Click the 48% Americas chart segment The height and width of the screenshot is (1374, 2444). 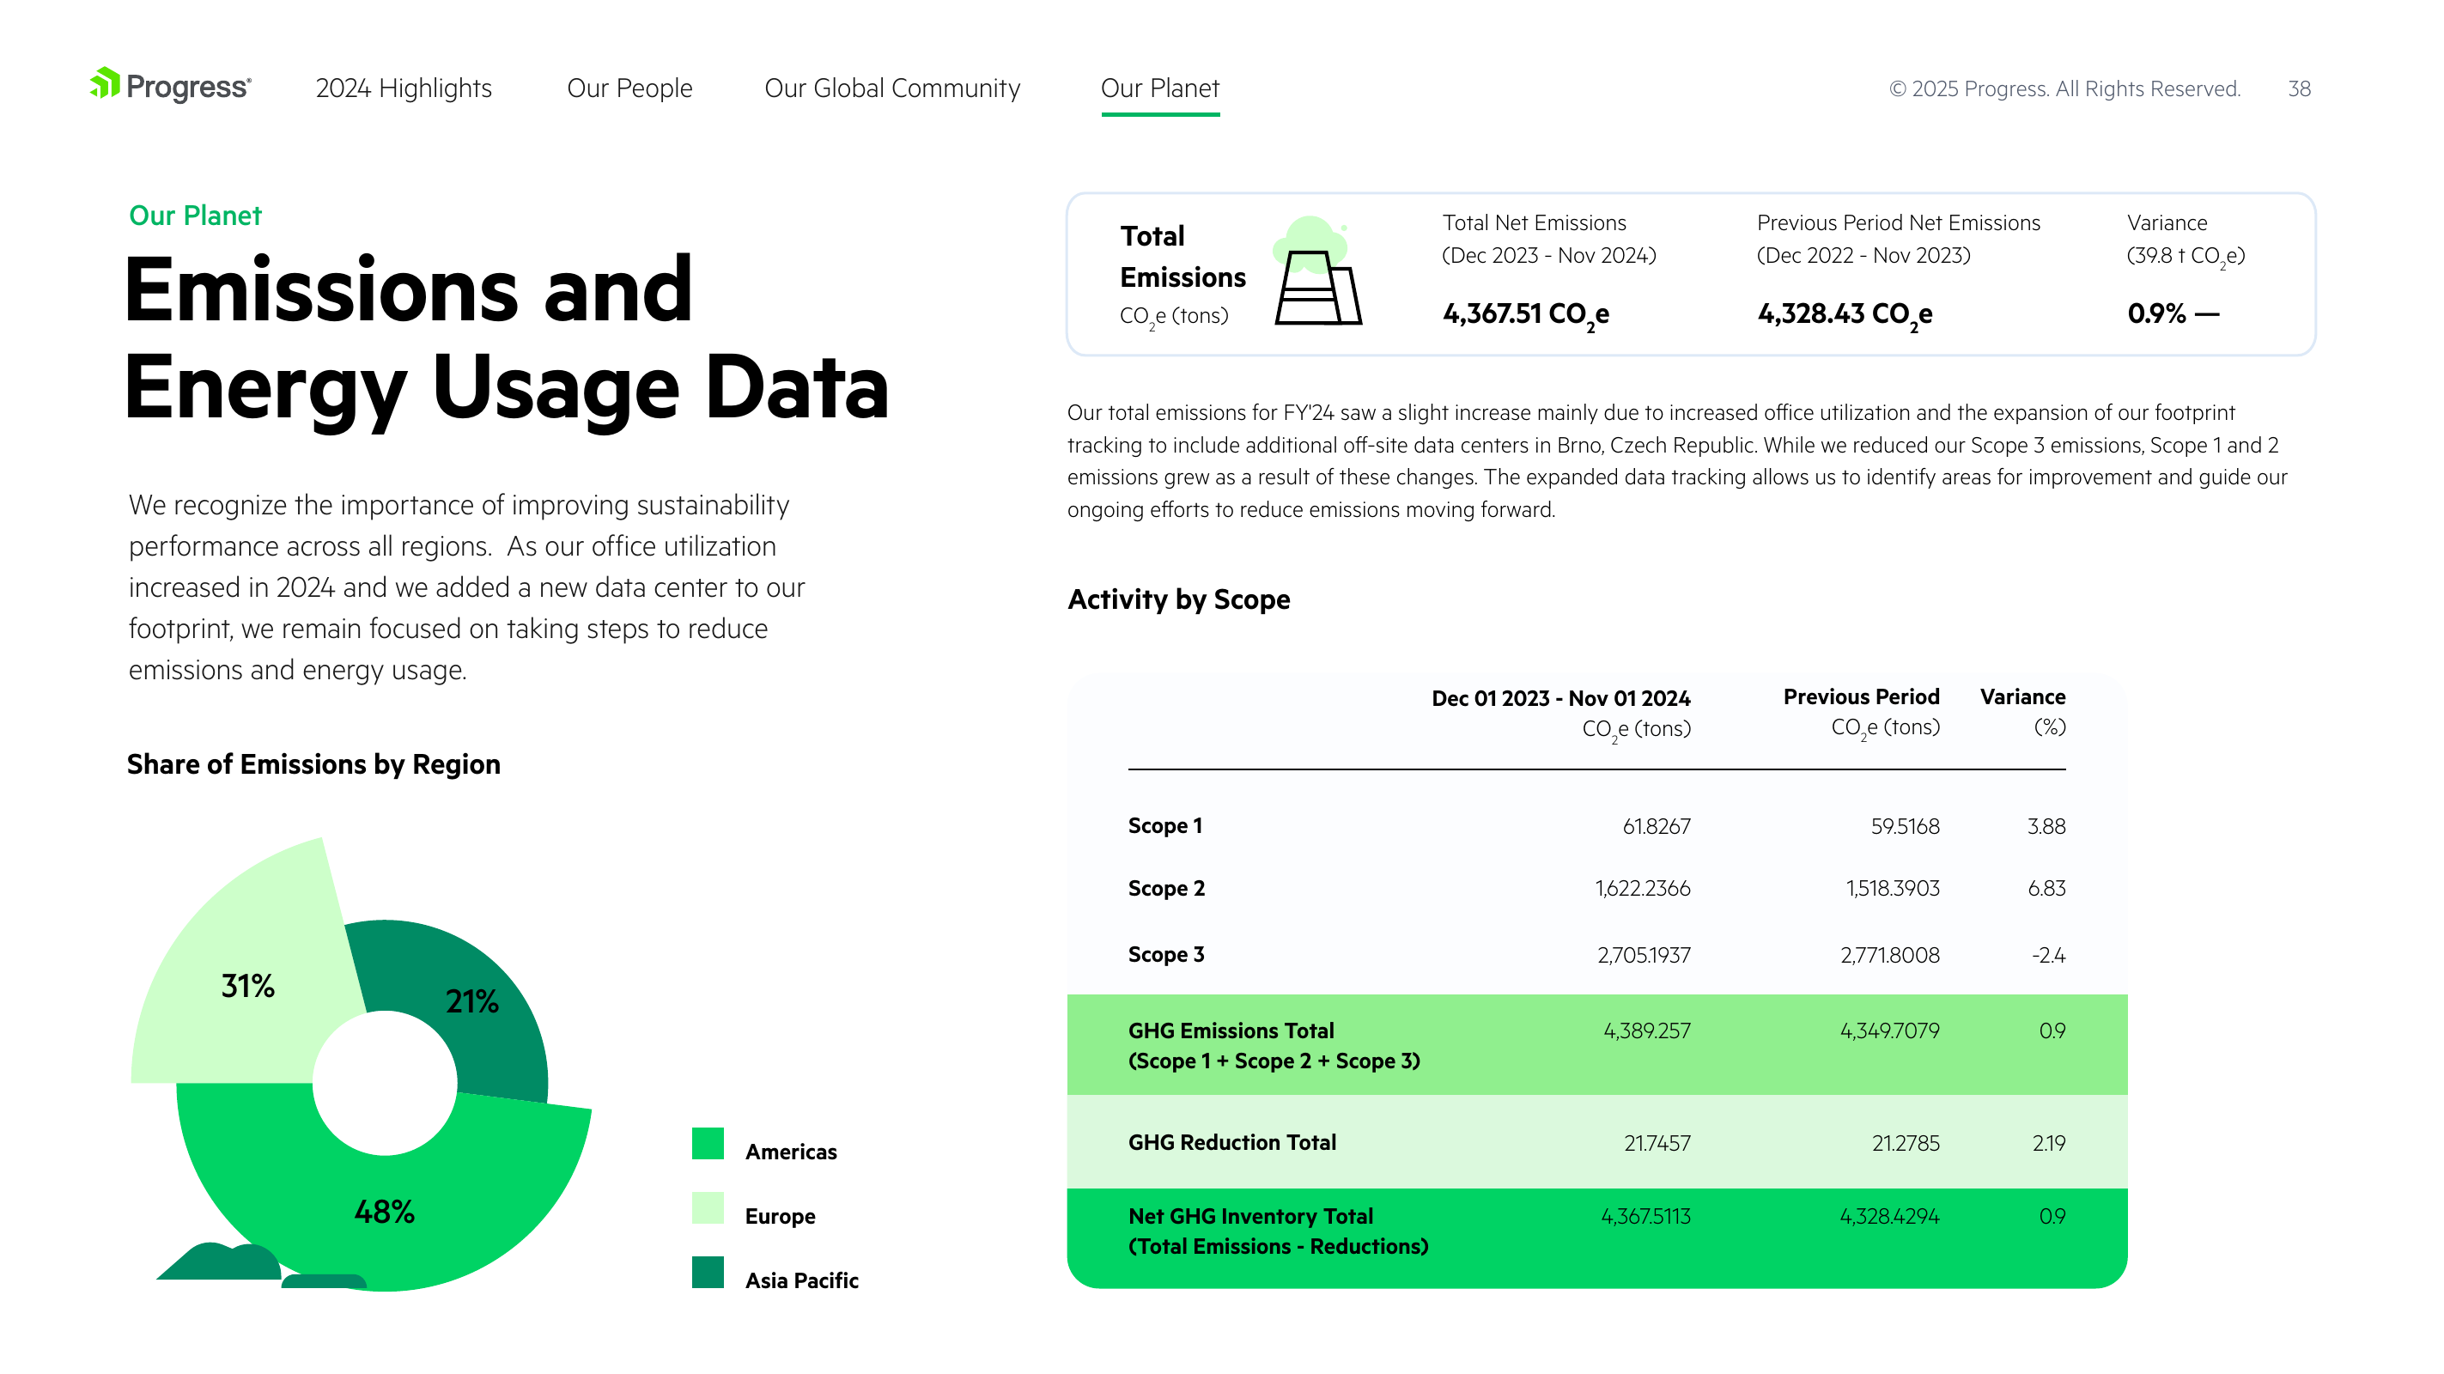[x=384, y=1212]
